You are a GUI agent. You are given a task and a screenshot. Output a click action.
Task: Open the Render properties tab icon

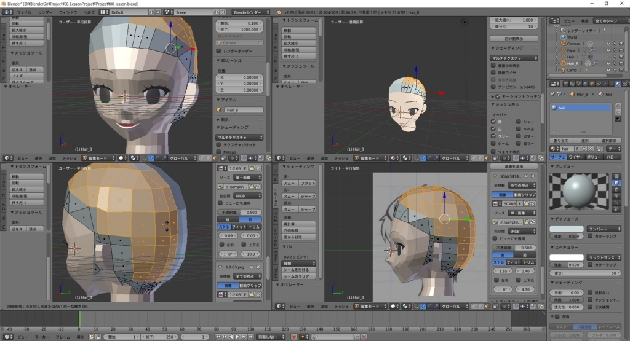tap(566, 84)
